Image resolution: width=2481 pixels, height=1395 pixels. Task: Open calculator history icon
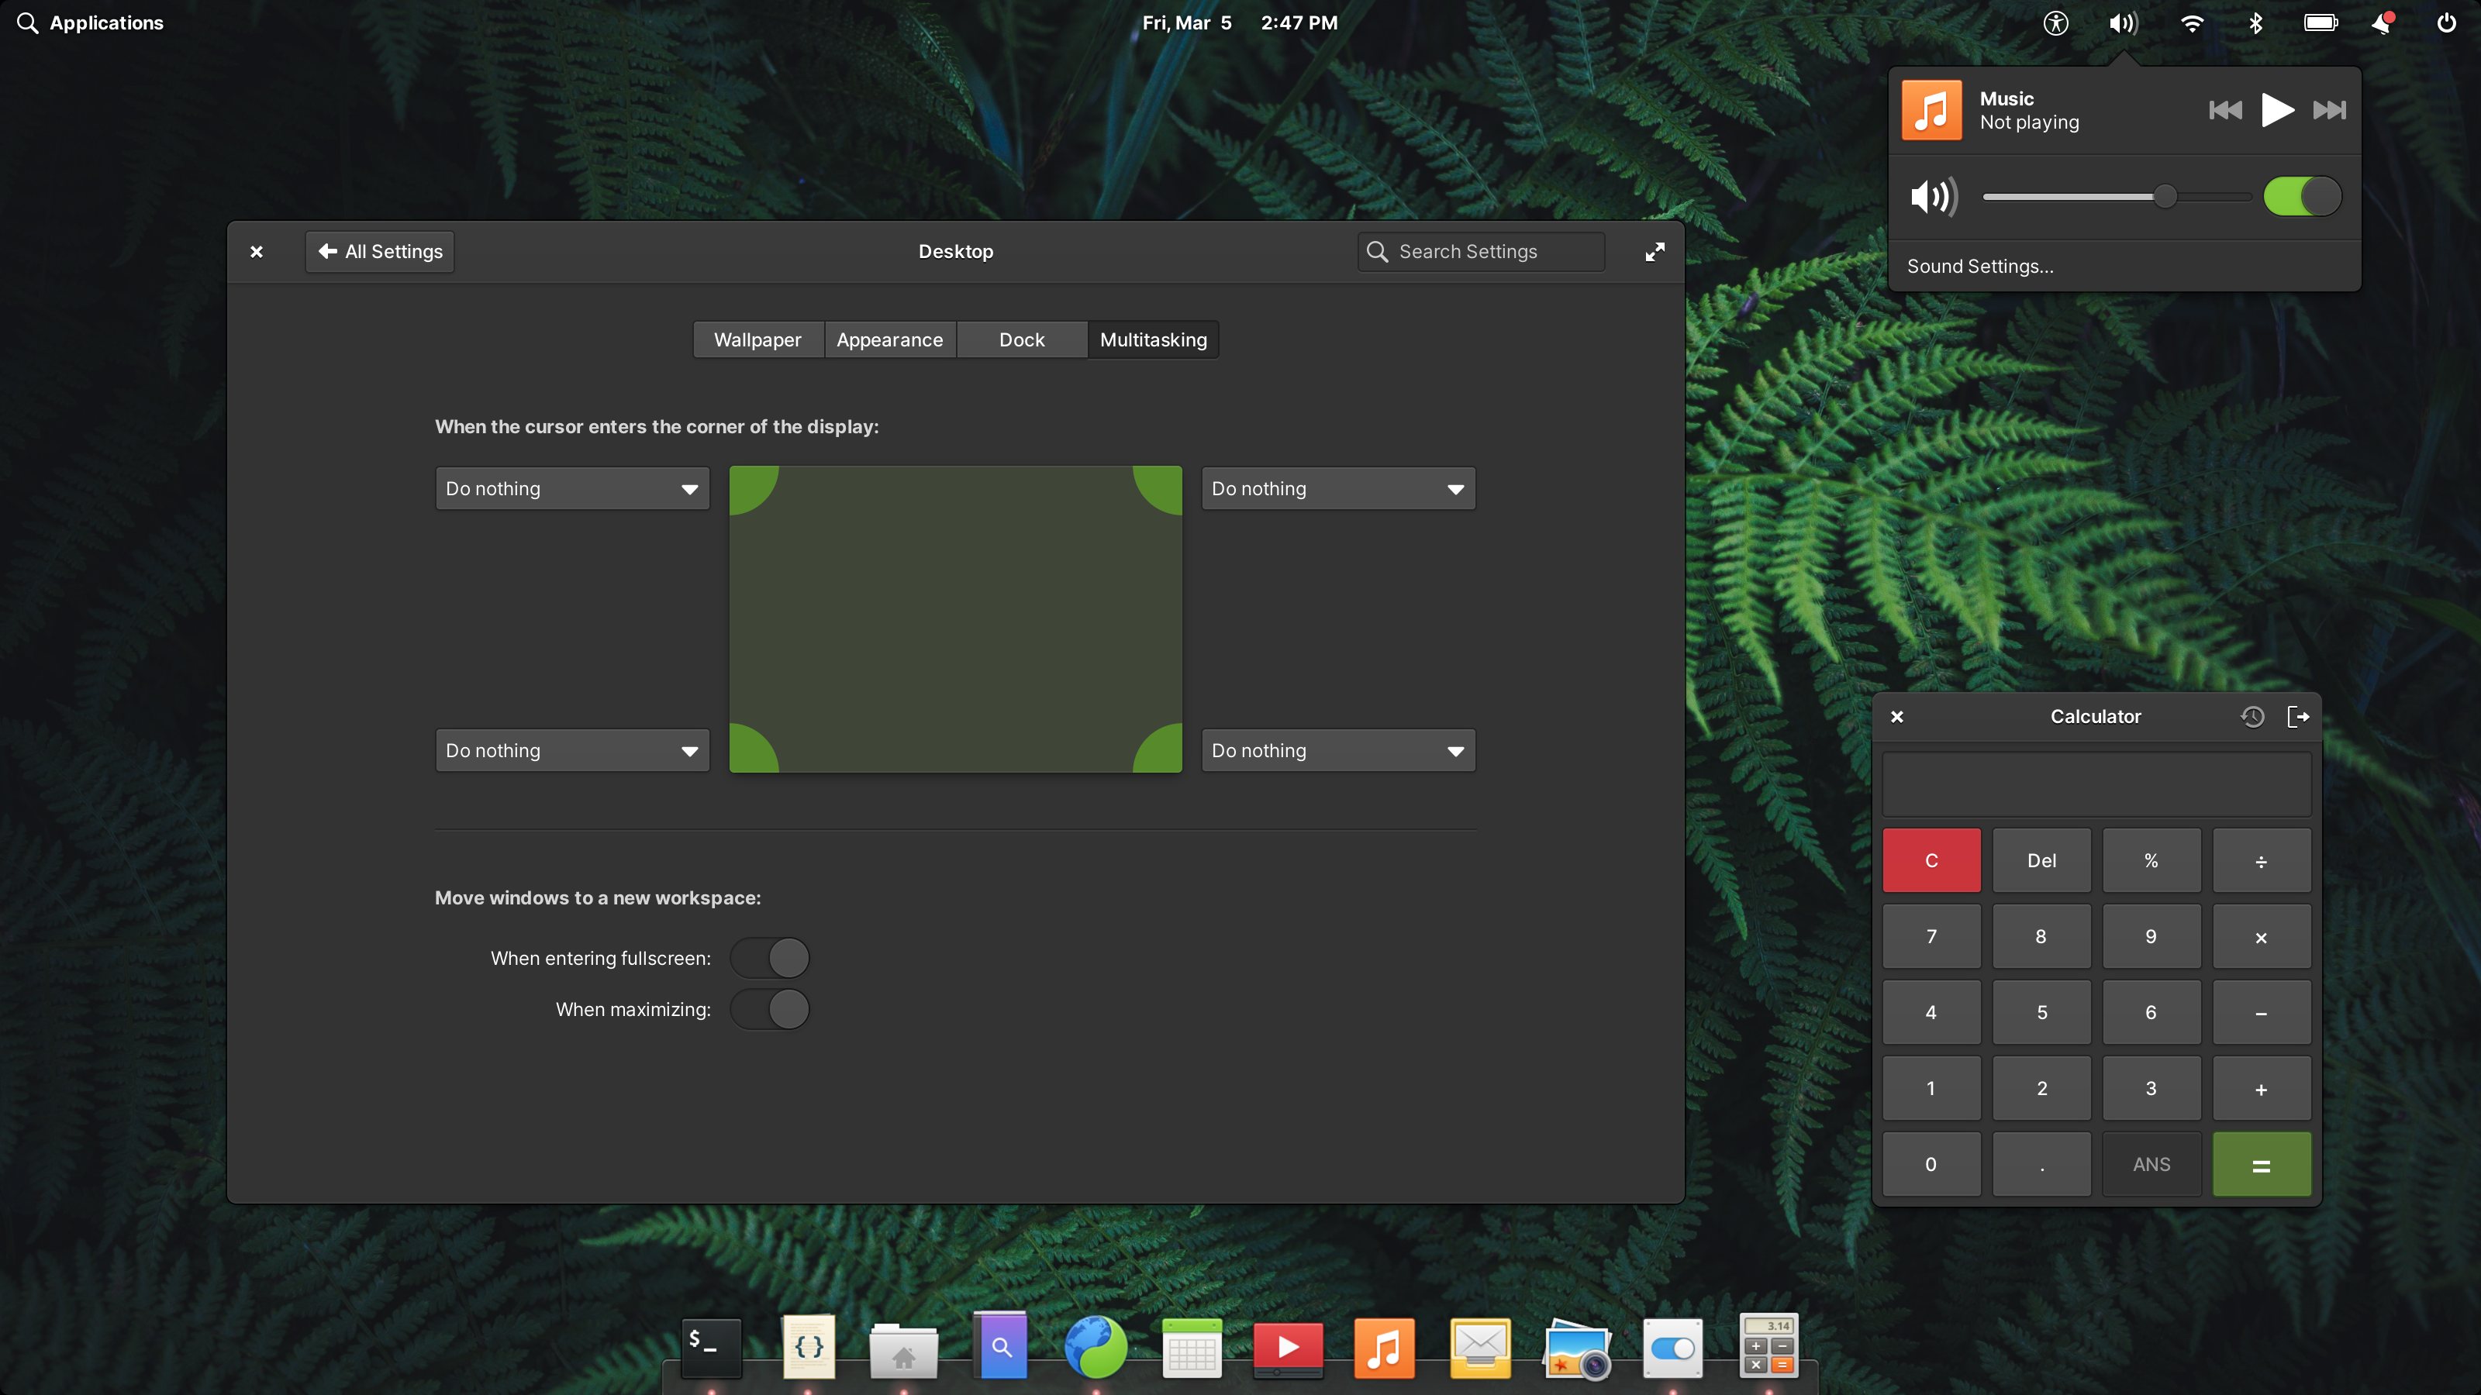tap(2252, 716)
